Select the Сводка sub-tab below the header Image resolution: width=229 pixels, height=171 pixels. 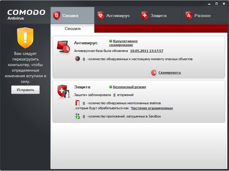(x=73, y=29)
